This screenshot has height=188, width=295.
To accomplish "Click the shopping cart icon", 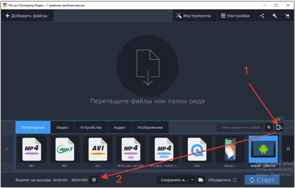I will (x=287, y=16).
